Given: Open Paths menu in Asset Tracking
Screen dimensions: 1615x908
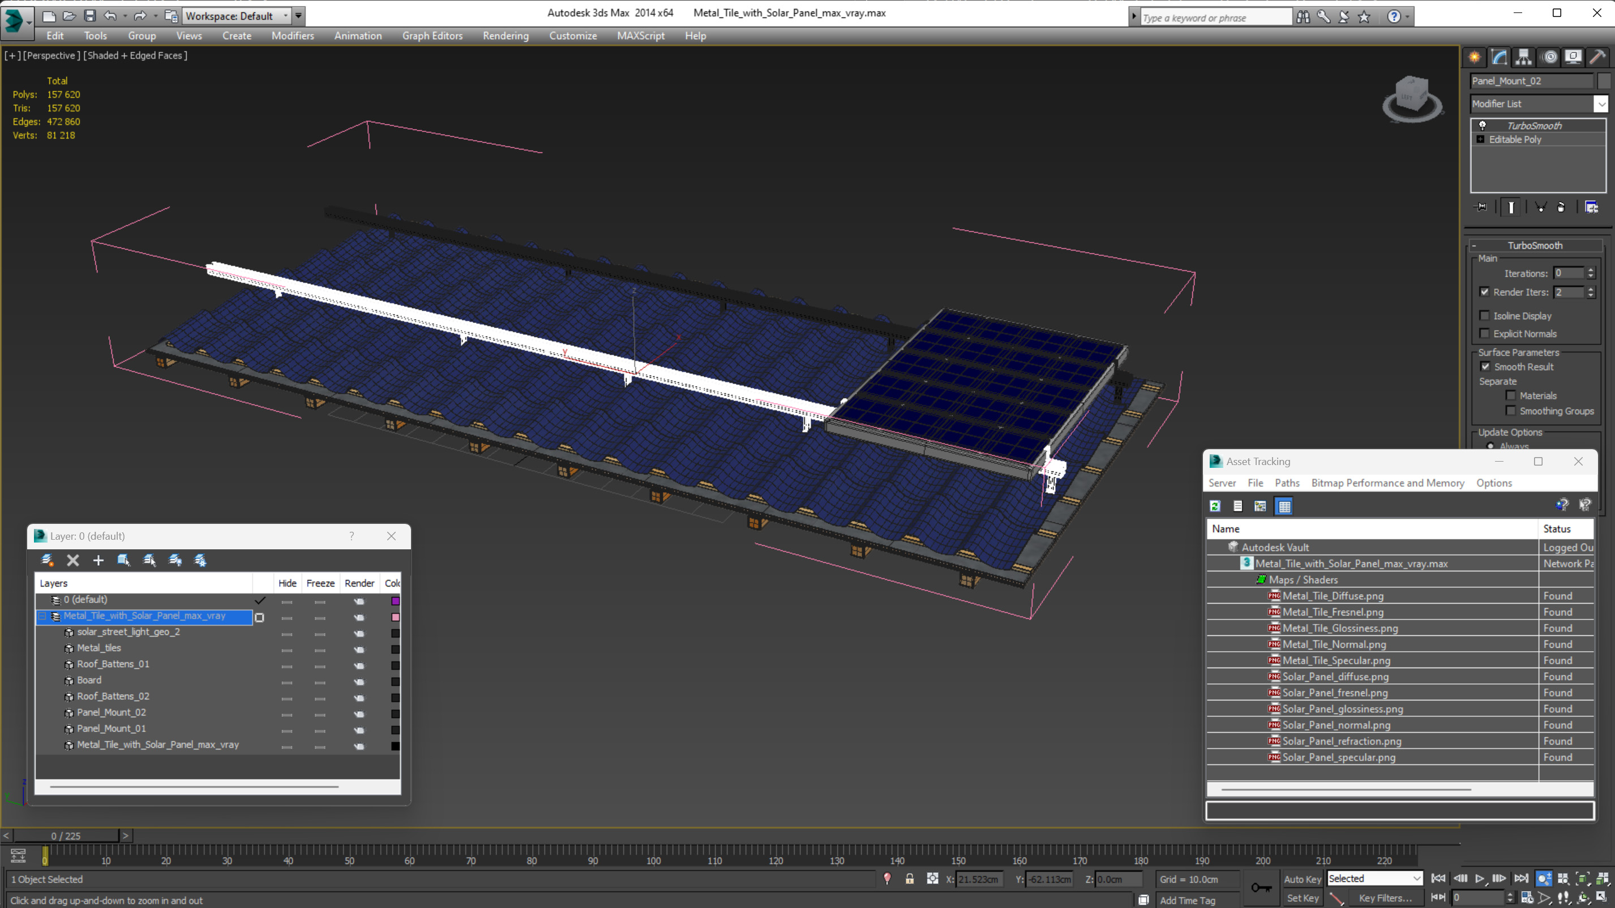Looking at the screenshot, I should click(x=1287, y=483).
